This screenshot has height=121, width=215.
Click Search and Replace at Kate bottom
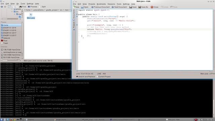tap(86, 77)
